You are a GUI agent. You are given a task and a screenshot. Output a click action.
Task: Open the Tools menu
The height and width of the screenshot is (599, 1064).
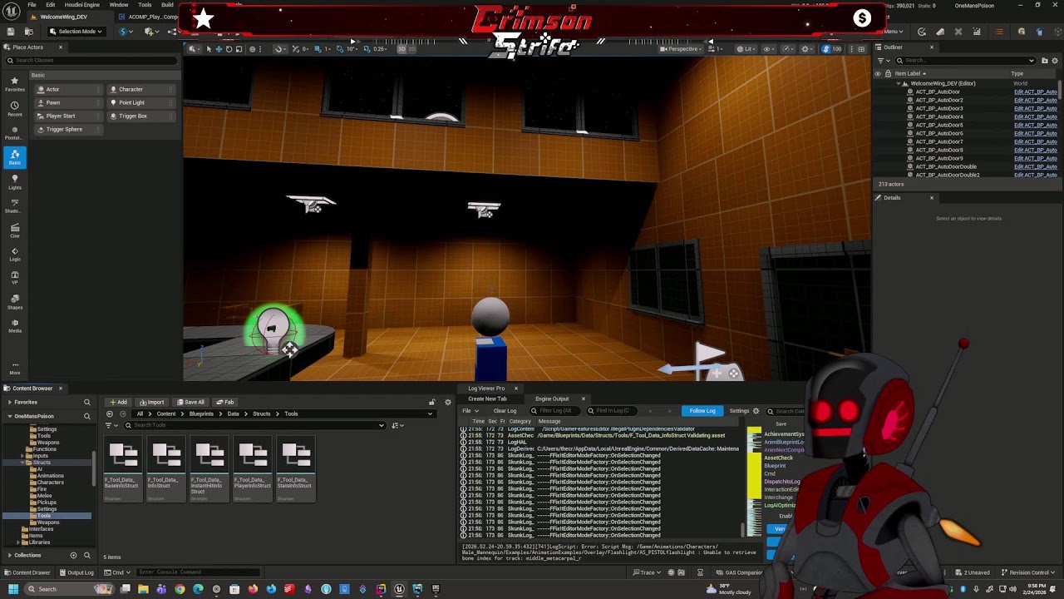(145, 5)
